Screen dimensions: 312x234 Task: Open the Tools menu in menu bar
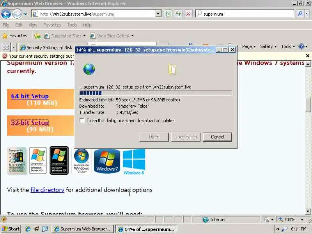point(72,25)
